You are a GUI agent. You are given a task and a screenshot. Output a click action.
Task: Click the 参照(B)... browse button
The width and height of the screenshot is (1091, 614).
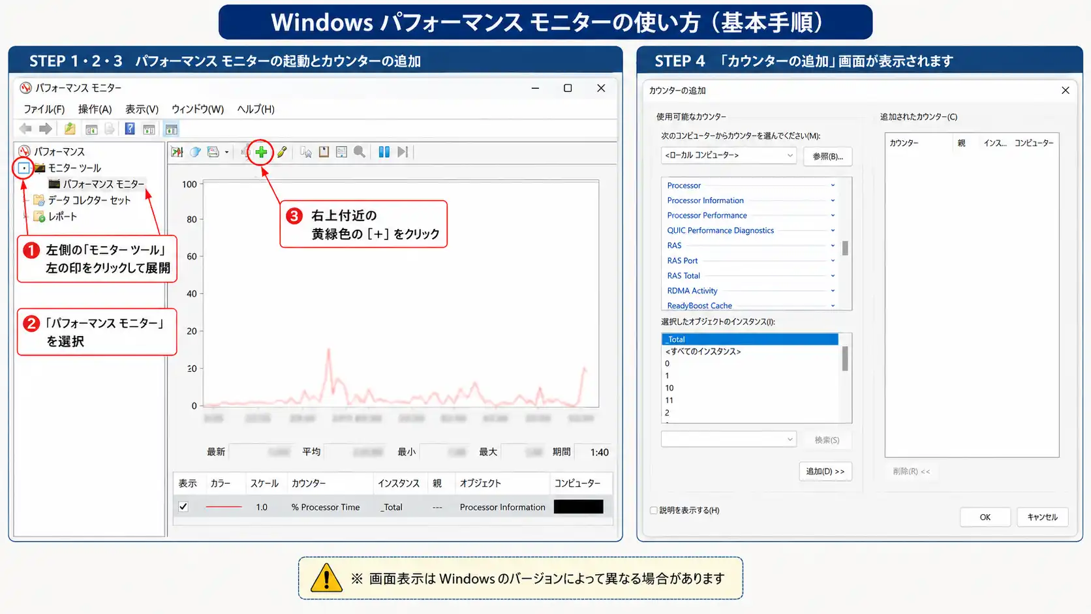827,156
